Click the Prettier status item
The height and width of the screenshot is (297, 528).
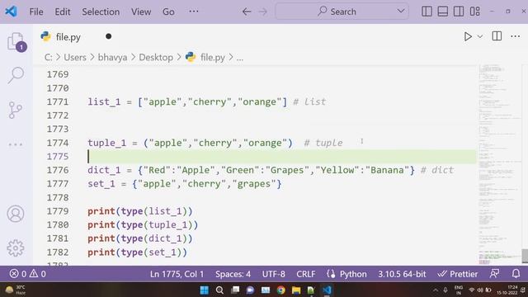pos(457,274)
